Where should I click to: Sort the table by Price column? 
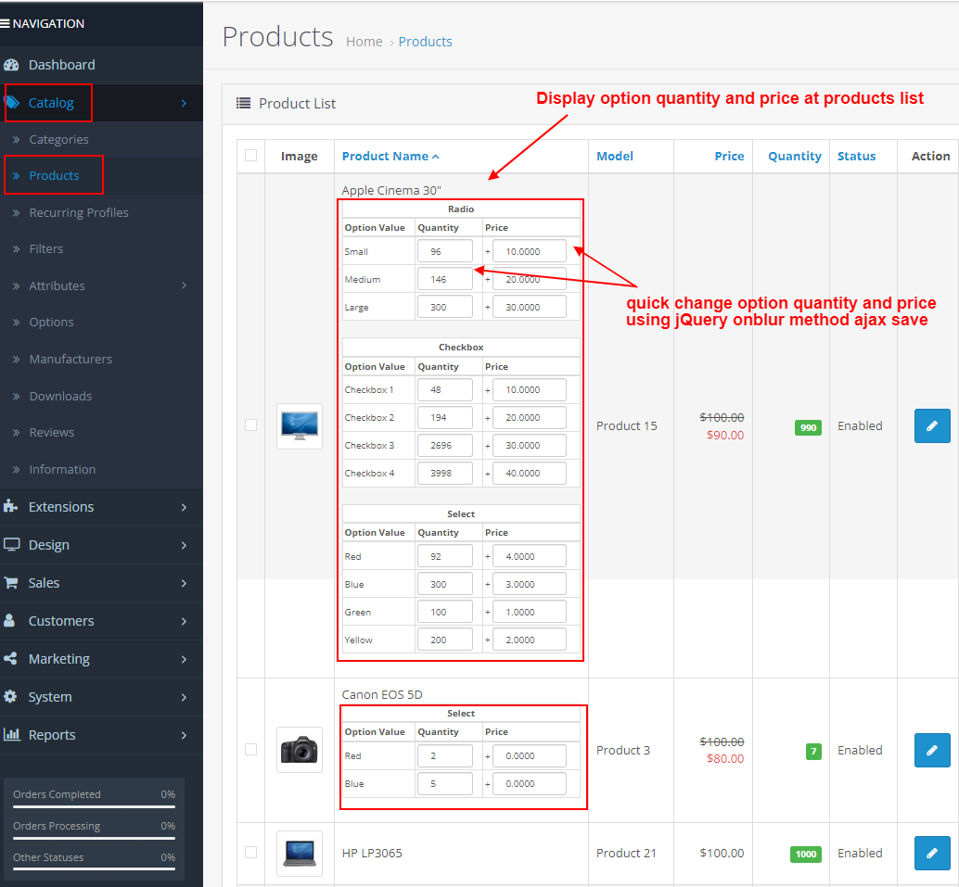pos(729,156)
